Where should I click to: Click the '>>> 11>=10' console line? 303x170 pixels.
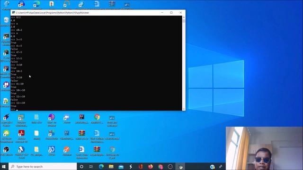pos(18,103)
